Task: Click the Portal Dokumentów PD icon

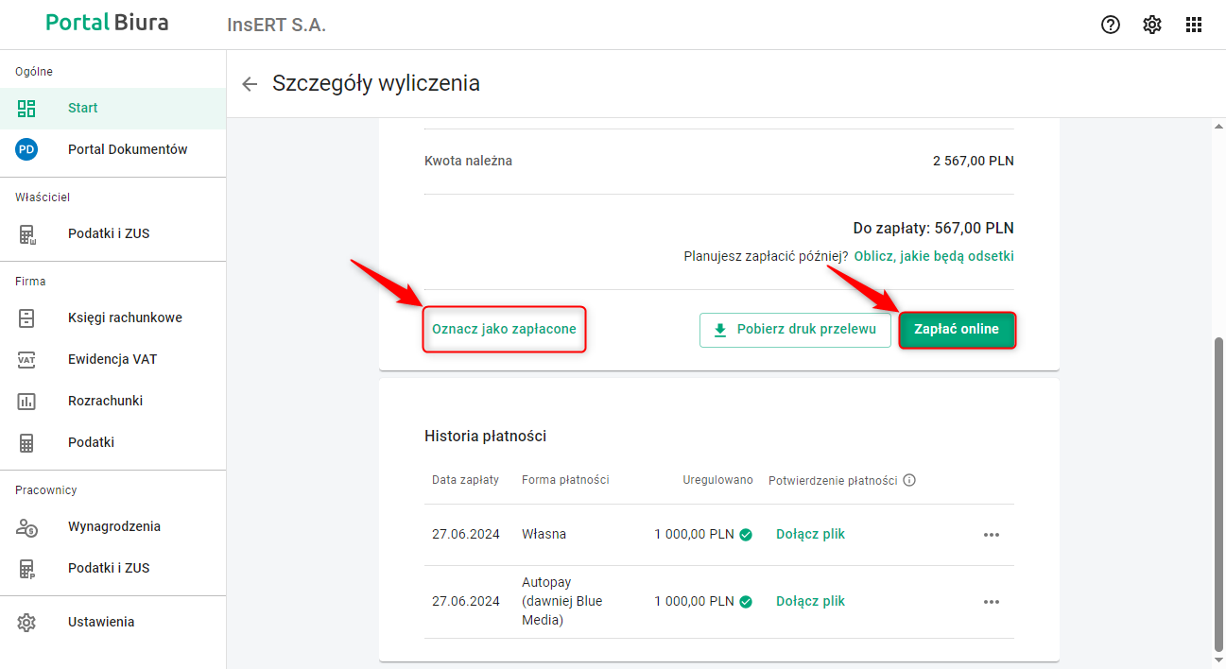Action: 26,149
